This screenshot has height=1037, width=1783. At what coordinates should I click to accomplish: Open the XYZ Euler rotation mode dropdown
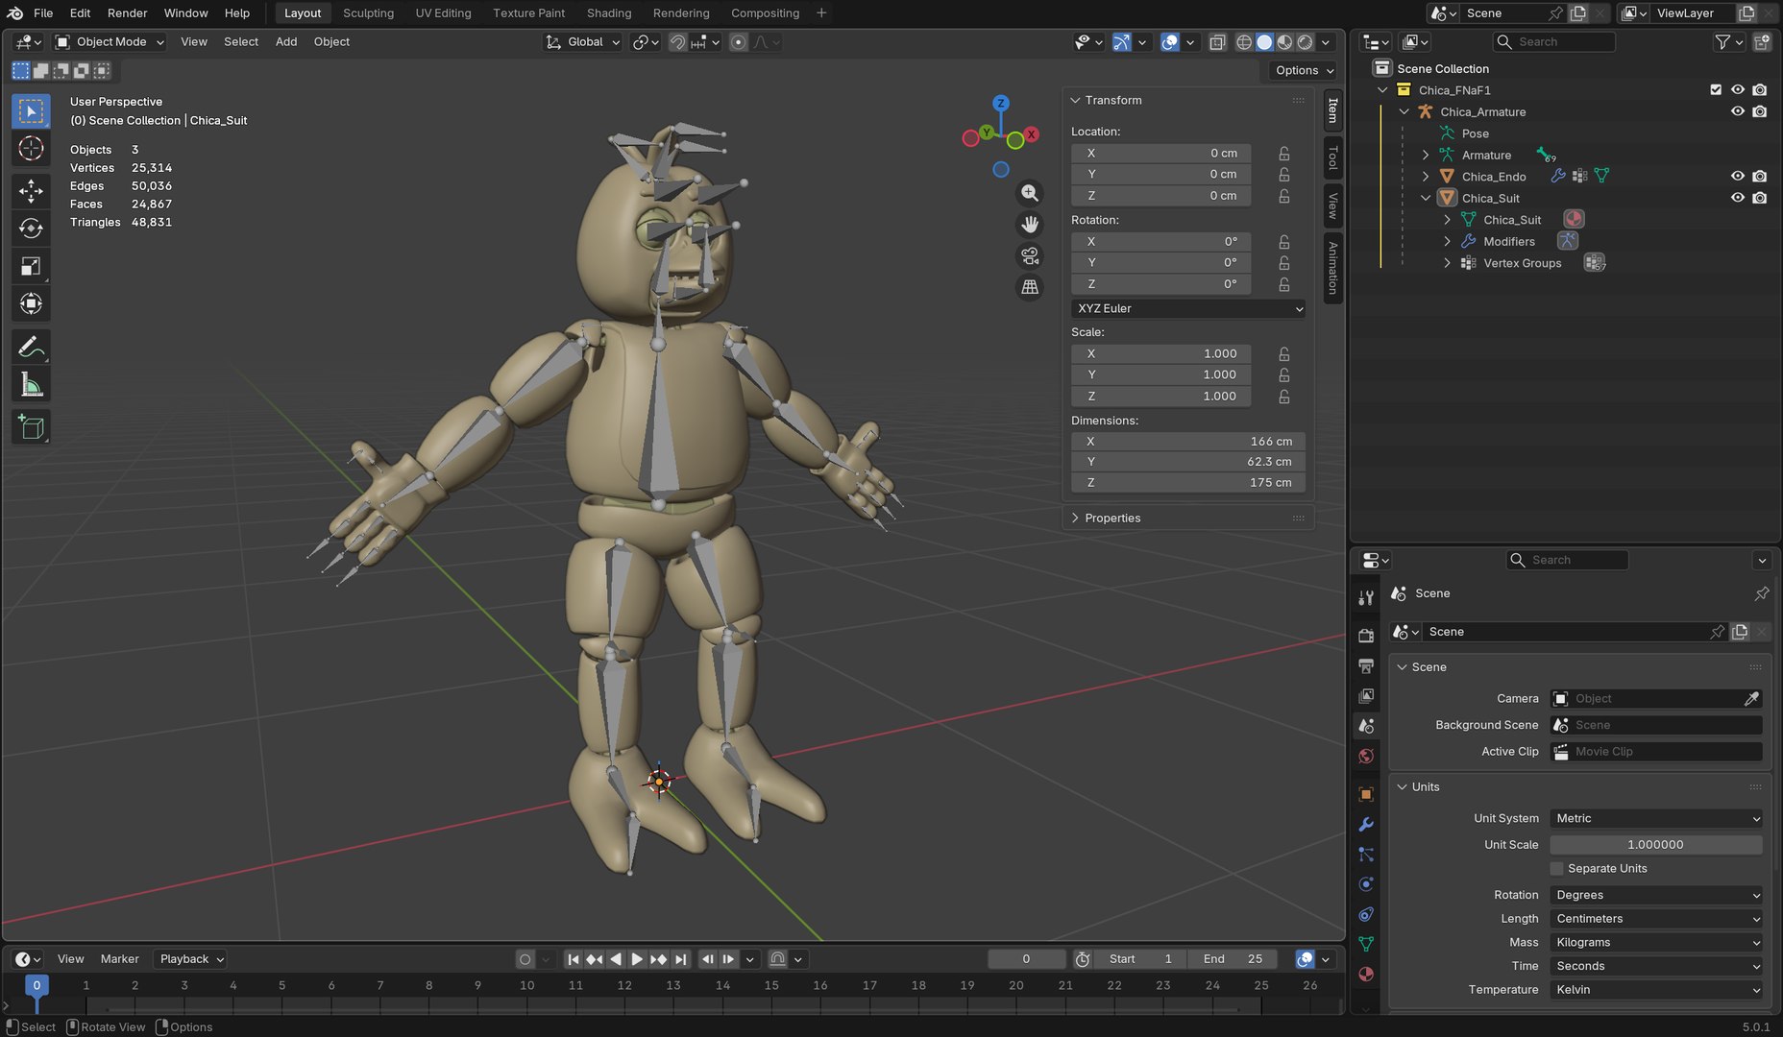(1188, 308)
